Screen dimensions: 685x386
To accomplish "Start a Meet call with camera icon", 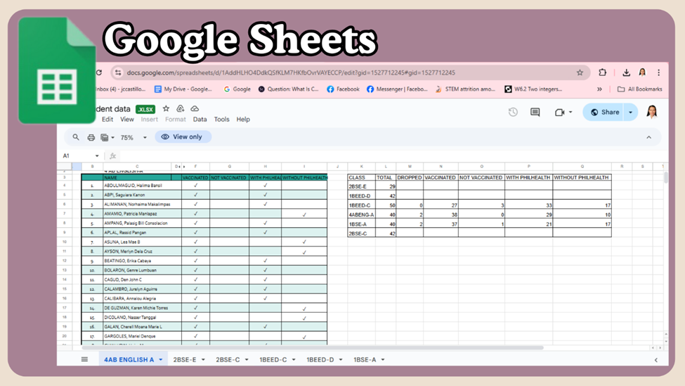I will pyautogui.click(x=560, y=112).
